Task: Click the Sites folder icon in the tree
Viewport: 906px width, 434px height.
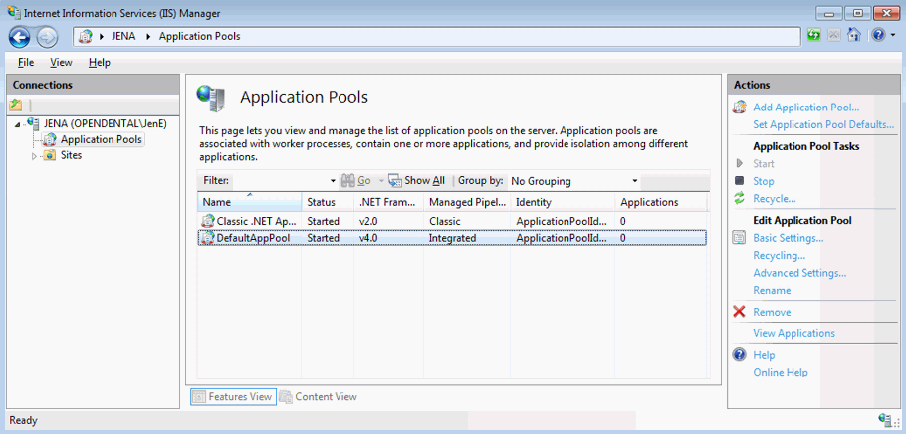Action: tap(50, 155)
